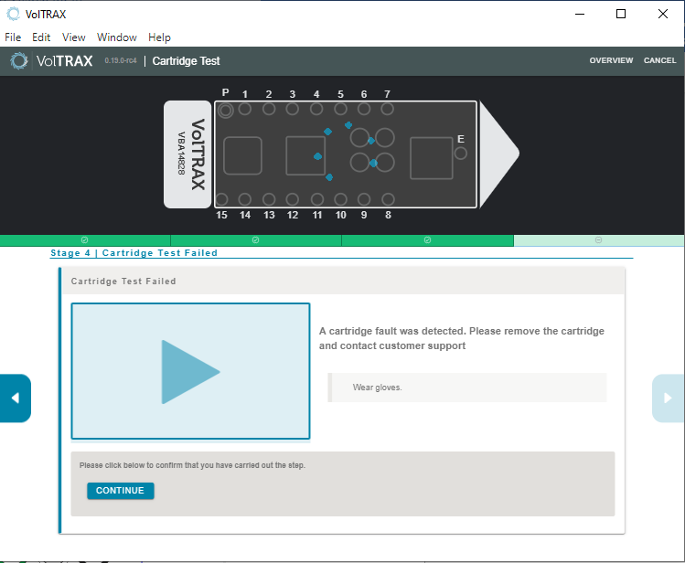Select port 7 on cartridge diagram
The image size is (685, 563).
coord(387,109)
